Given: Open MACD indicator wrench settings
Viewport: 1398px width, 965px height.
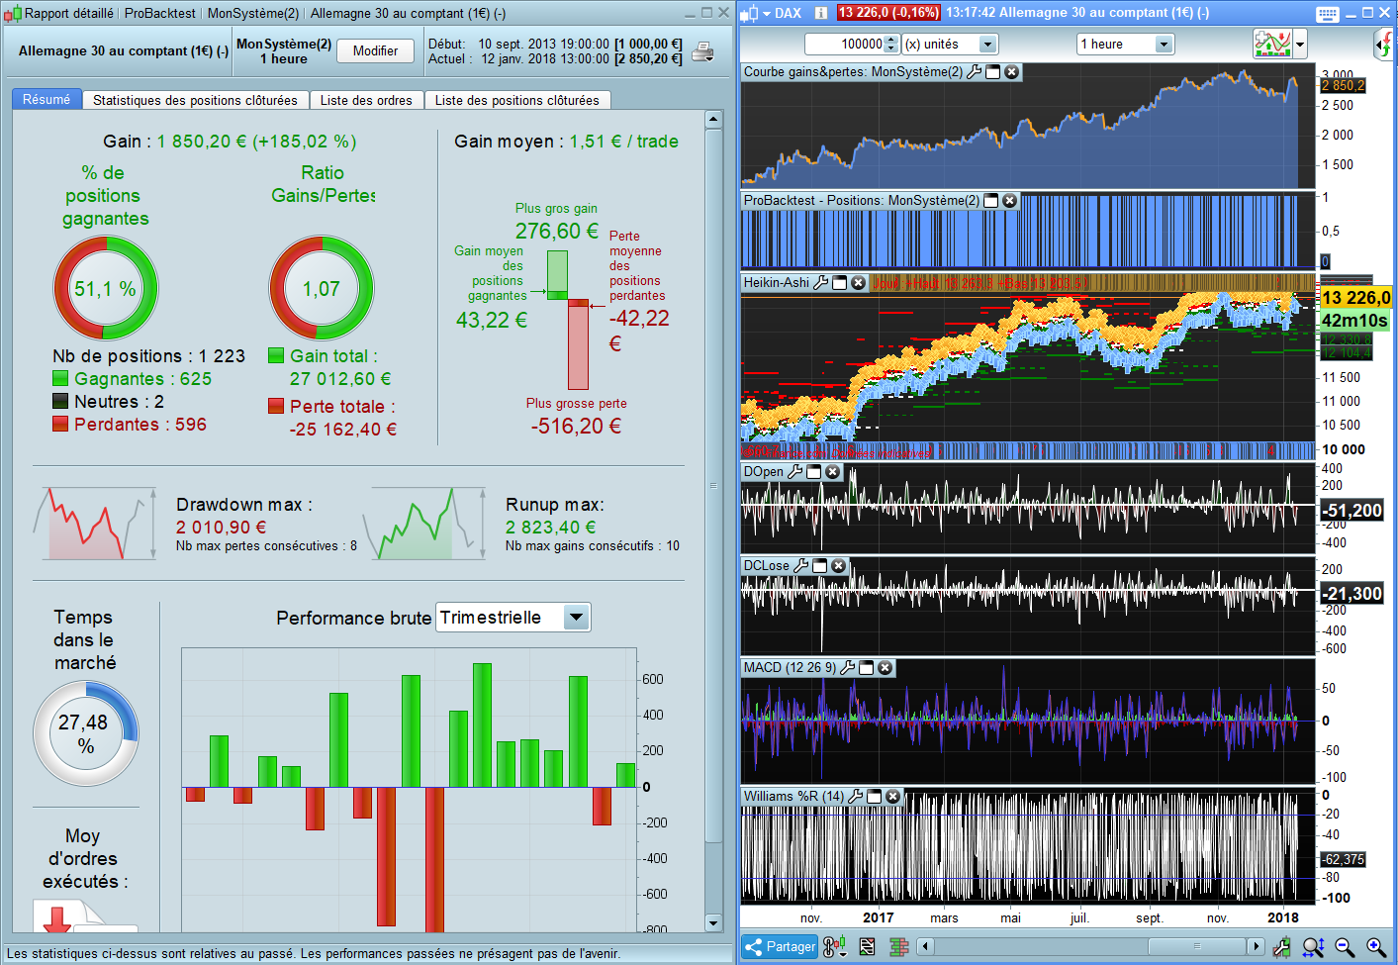Looking at the screenshot, I should (x=848, y=668).
